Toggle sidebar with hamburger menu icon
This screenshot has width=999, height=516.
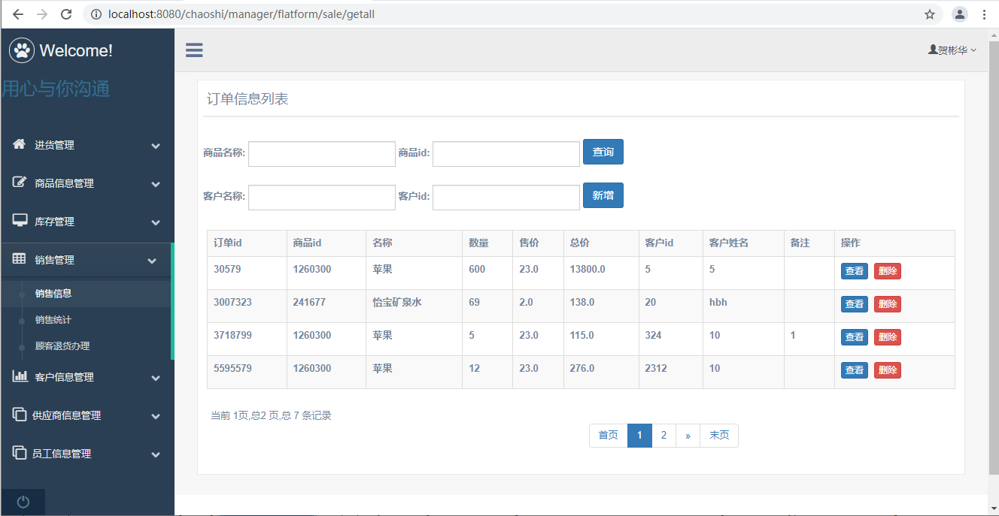pyautogui.click(x=194, y=50)
